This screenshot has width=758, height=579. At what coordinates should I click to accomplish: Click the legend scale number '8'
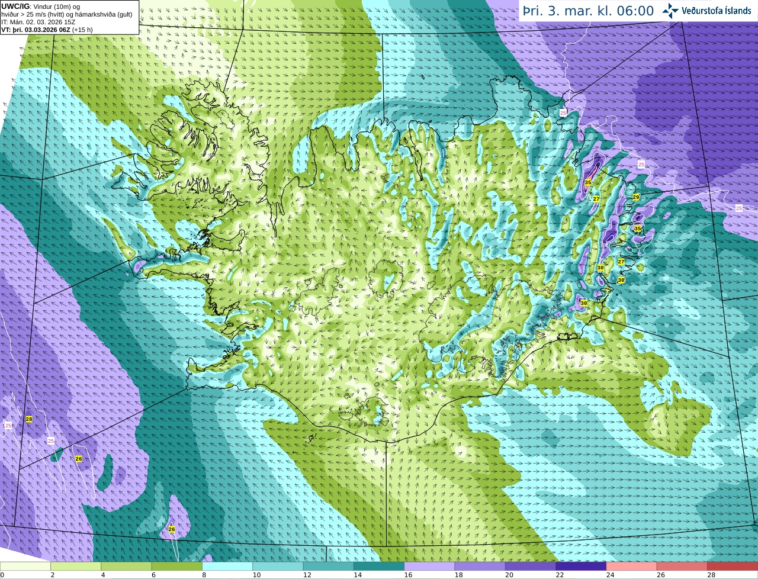pos(204,575)
